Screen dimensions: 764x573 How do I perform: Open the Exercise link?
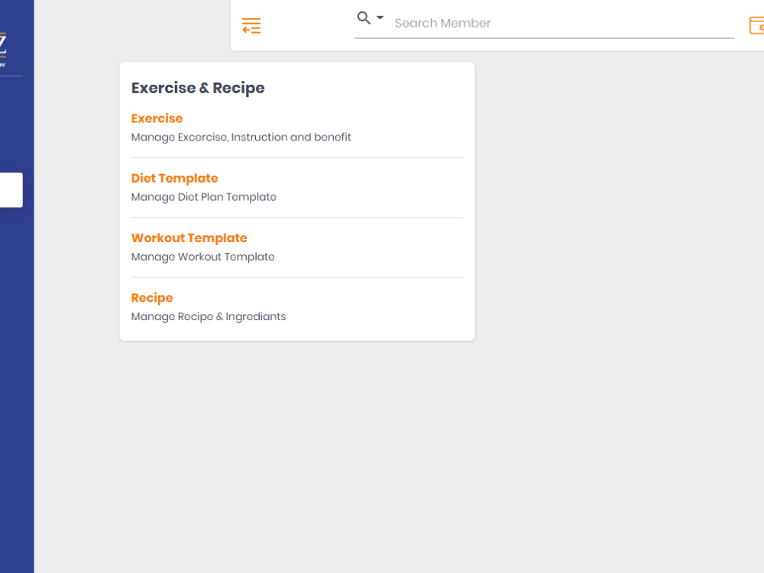(157, 118)
